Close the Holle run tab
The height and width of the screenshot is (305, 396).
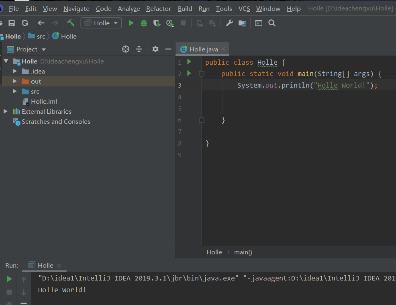pos(59,265)
